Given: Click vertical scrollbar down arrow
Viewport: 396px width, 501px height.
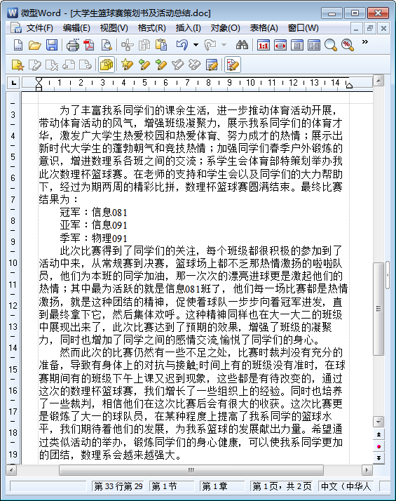Looking at the screenshot, I should pyautogui.click(x=378, y=422).
